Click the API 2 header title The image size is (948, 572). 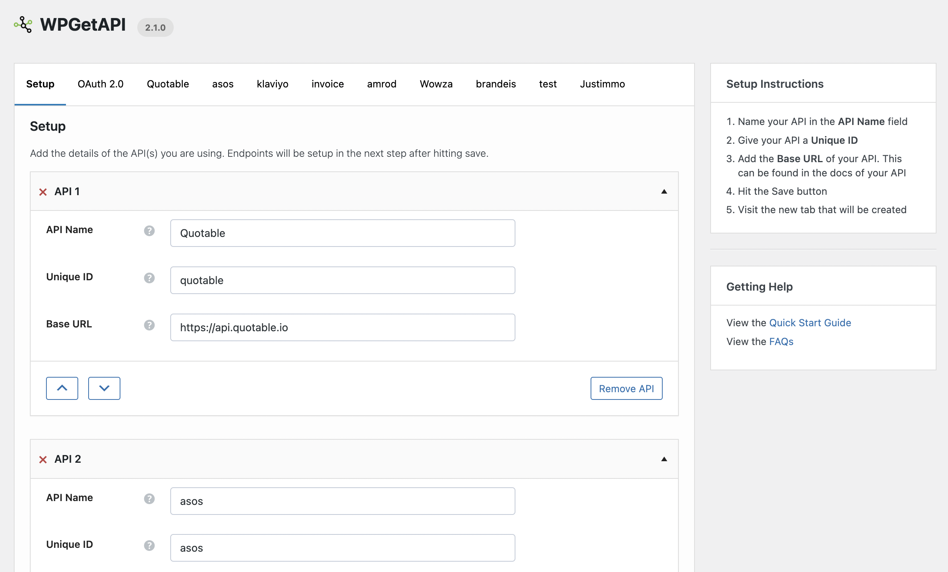68,459
